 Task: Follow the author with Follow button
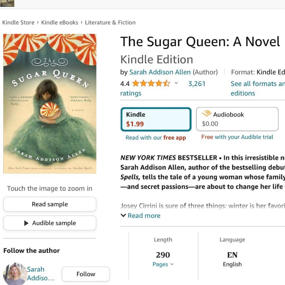pyautogui.click(x=85, y=274)
